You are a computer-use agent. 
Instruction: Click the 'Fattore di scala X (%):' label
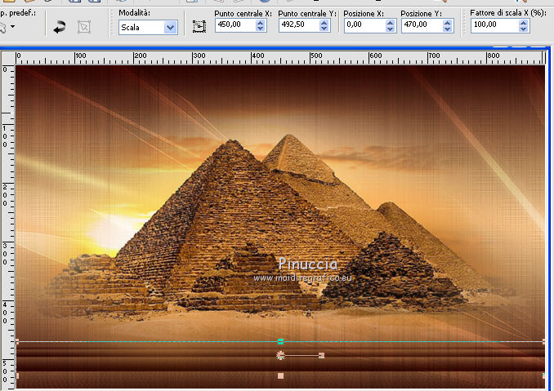point(507,13)
